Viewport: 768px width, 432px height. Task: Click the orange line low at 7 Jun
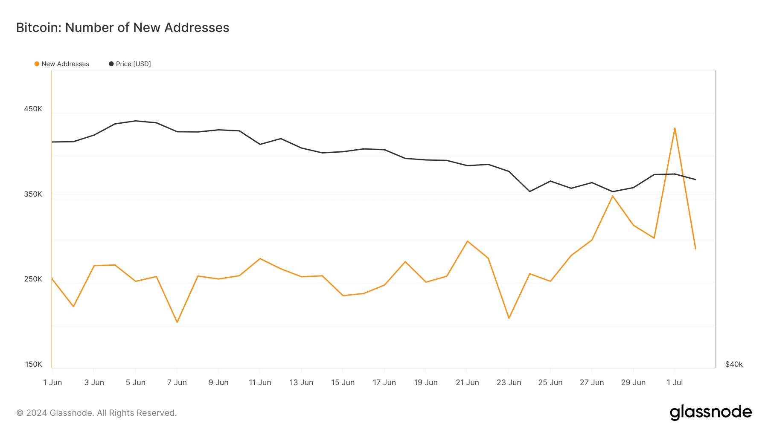coord(177,322)
